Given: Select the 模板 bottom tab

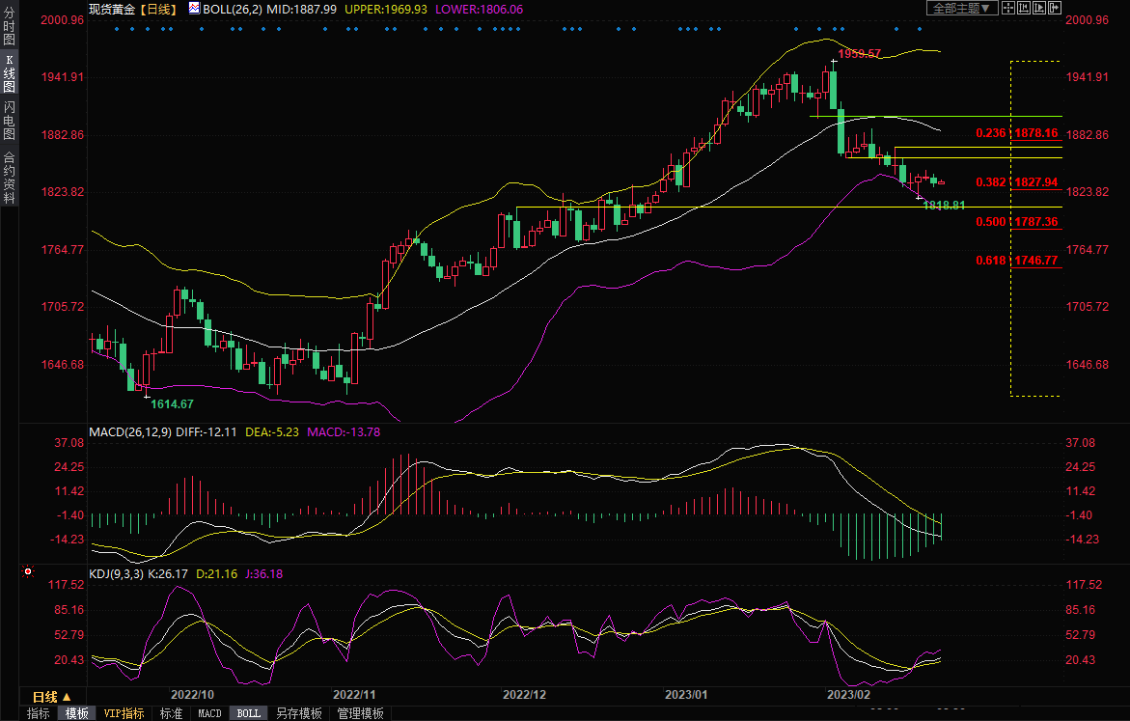Looking at the screenshot, I should coord(77,713).
